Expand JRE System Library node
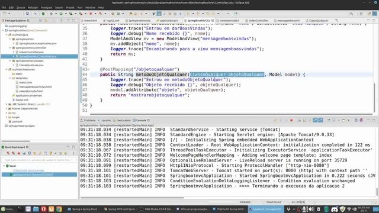379x213 pixels. pyautogui.click(x=7, y=104)
